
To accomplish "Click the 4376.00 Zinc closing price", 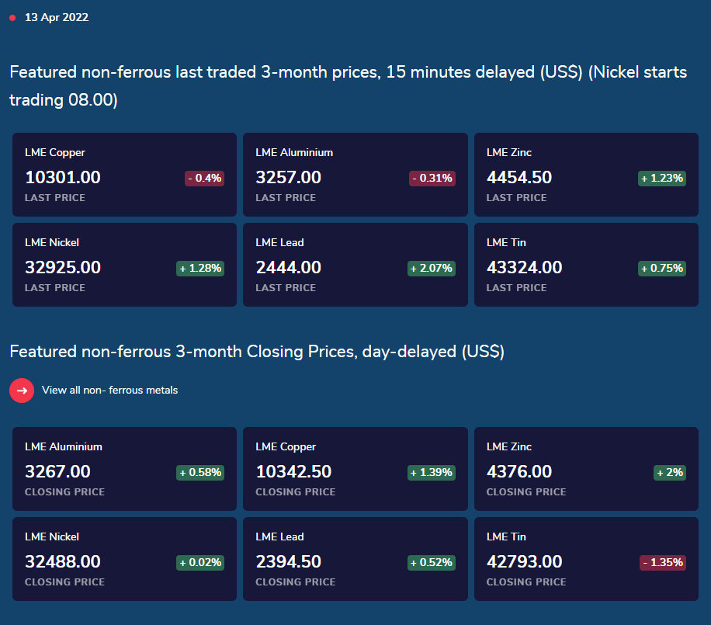I will pos(519,472).
